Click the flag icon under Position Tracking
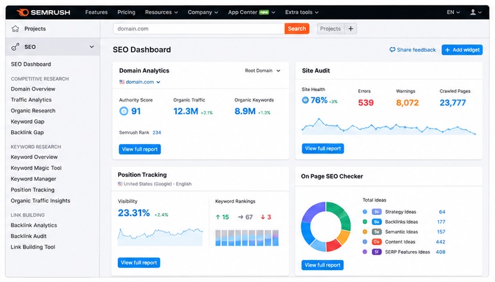495x282 pixels. [120, 184]
